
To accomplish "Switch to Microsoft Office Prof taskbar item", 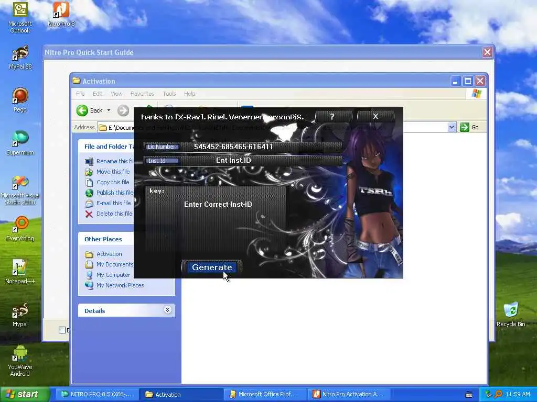I will 265,394.
